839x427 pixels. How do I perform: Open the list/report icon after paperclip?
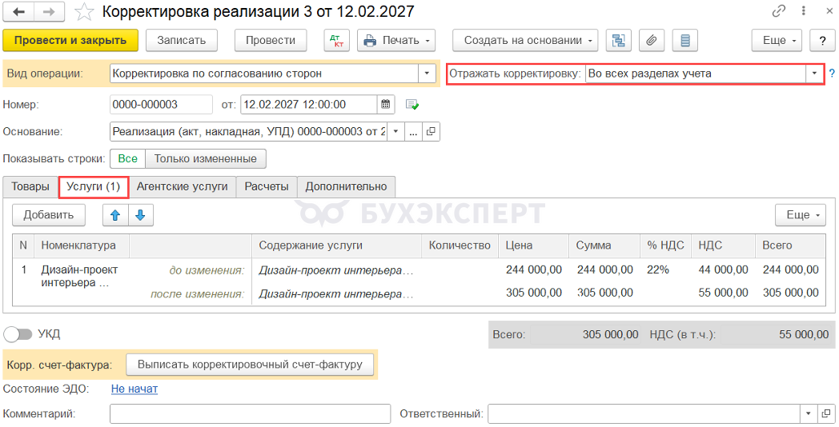[685, 41]
